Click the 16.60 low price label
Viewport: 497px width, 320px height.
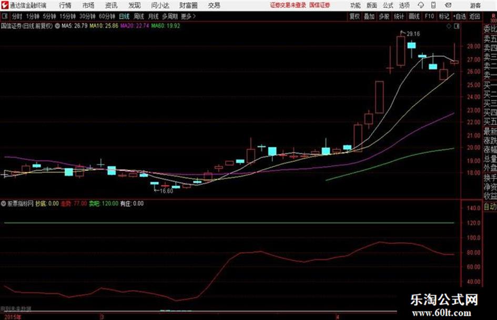(166, 191)
